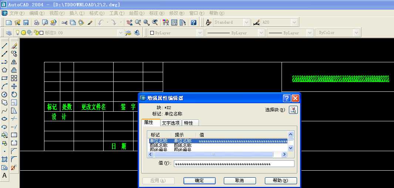394x188 pixels.
Task: Expand the Standard text style dropdown
Action: tap(247, 22)
